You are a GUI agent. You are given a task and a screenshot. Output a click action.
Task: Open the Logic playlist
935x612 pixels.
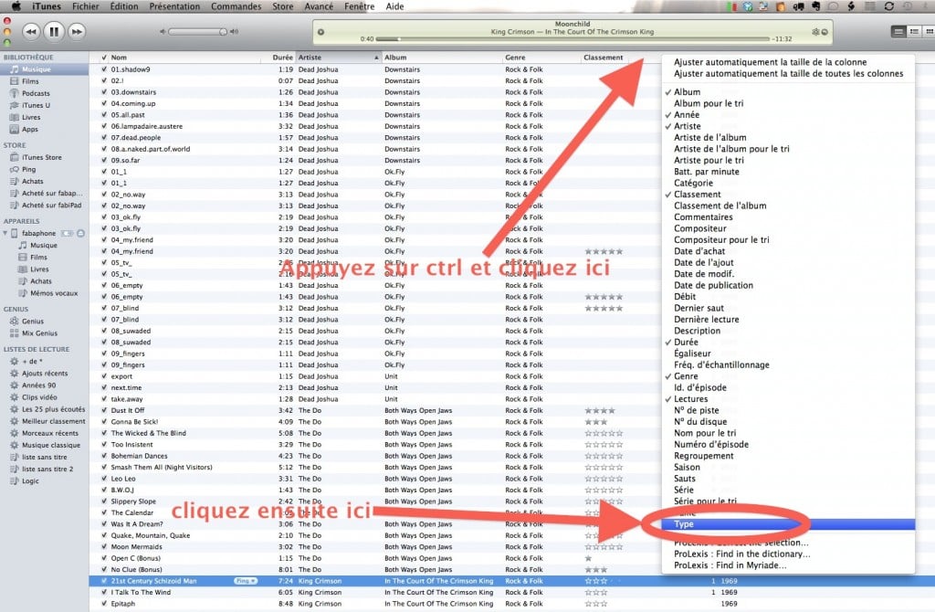click(x=30, y=480)
